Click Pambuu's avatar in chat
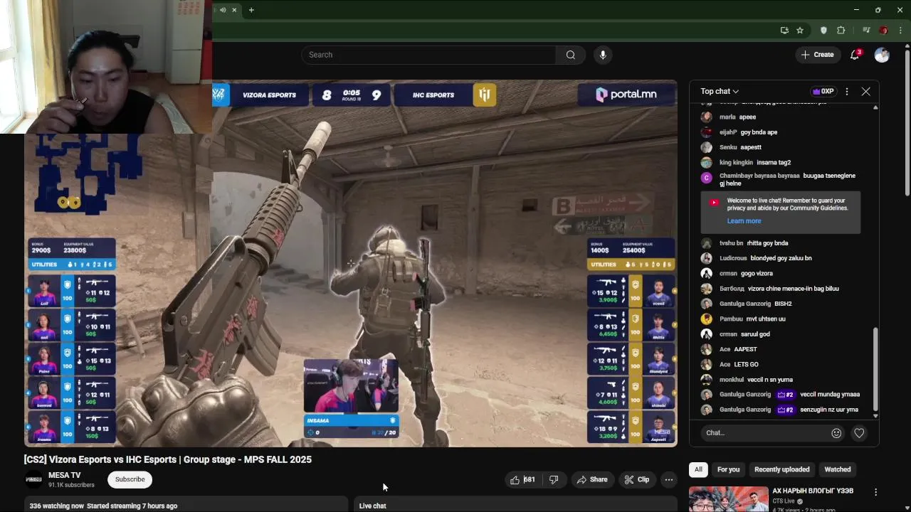Image resolution: width=911 pixels, height=512 pixels. pyautogui.click(x=706, y=319)
